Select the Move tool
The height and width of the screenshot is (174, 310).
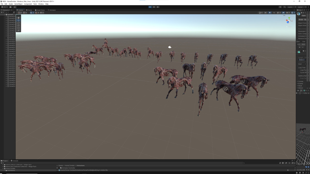coord(18,20)
